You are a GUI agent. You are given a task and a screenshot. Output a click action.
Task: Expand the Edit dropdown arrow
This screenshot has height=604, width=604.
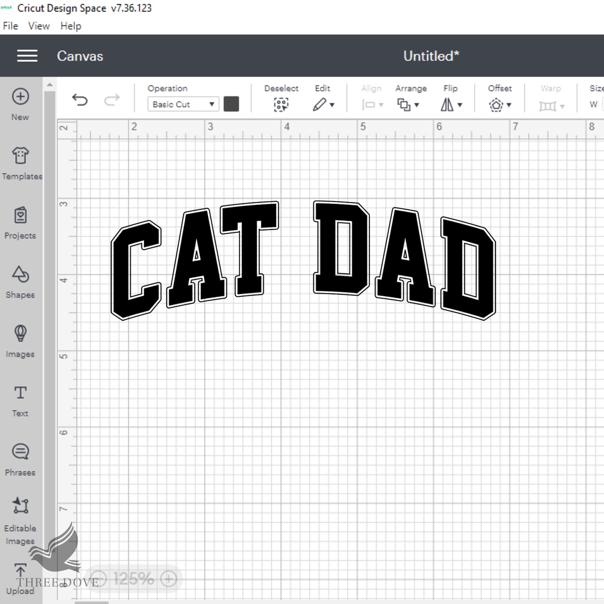tap(332, 105)
